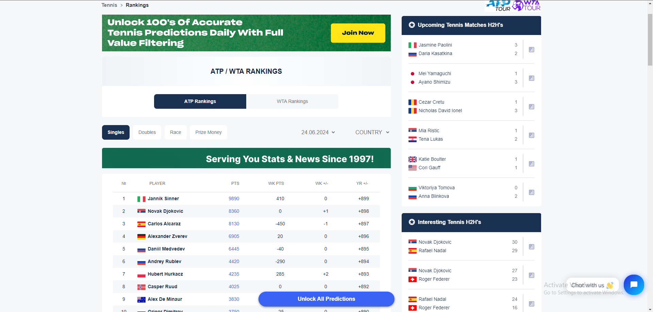The image size is (653, 312).
Task: Select the Prize Money tab
Action: tap(208, 132)
